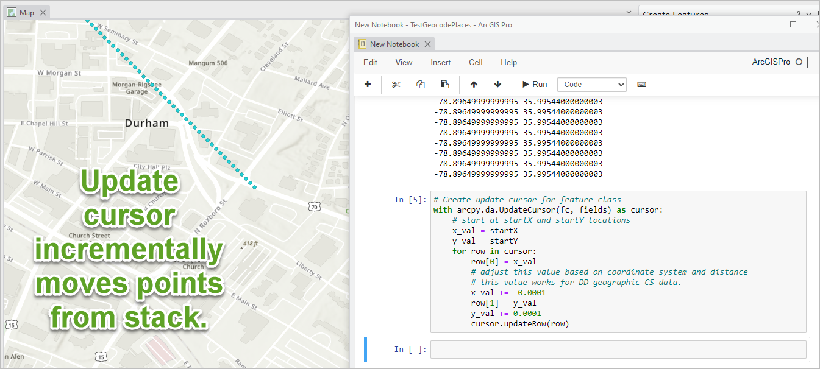This screenshot has width=820, height=369.
Task: Click the notebook icon on New Notebook tab
Action: coord(363,44)
